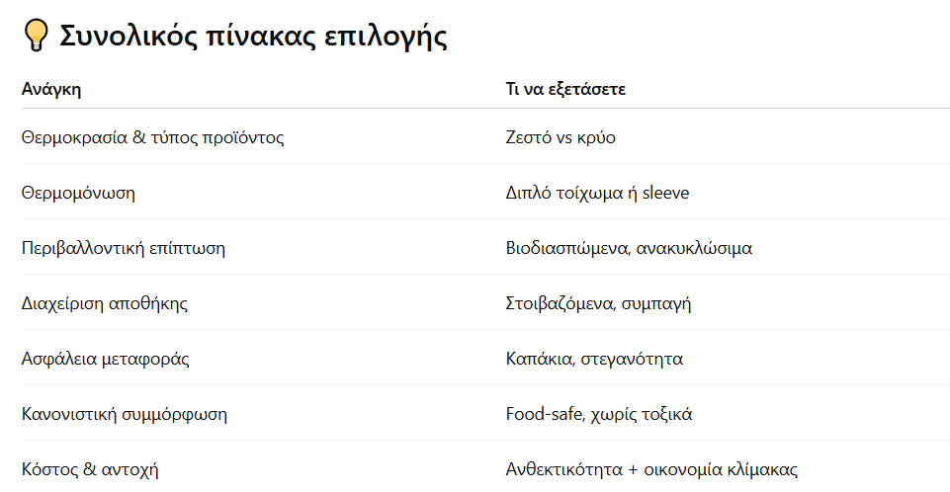Screen dimensions: 950x492
Task: Click Βιοδιασπώμενα, ανακυκλώσιμα text
Action: (629, 249)
